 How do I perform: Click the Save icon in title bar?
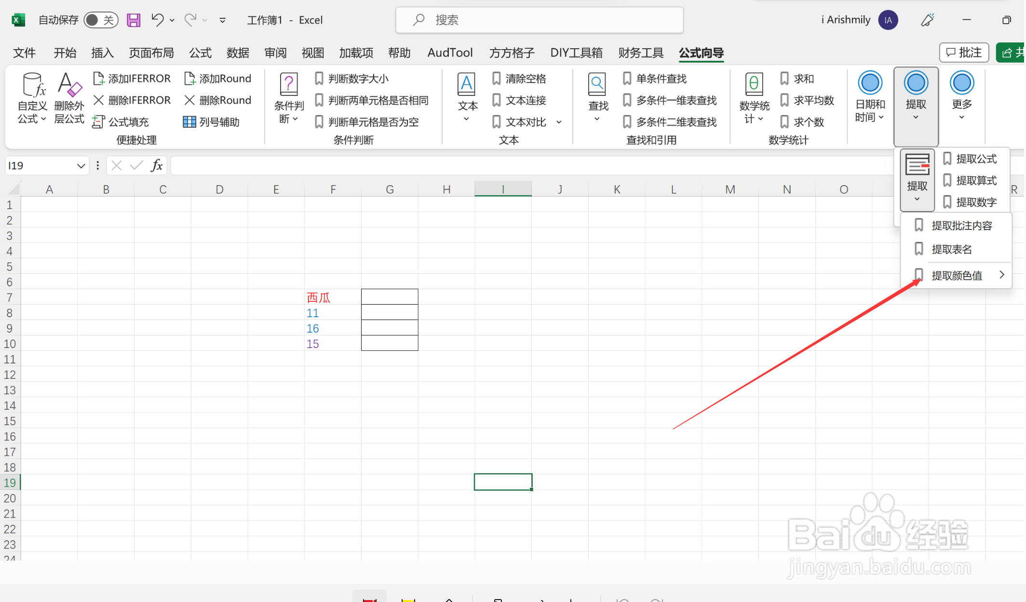click(x=134, y=20)
